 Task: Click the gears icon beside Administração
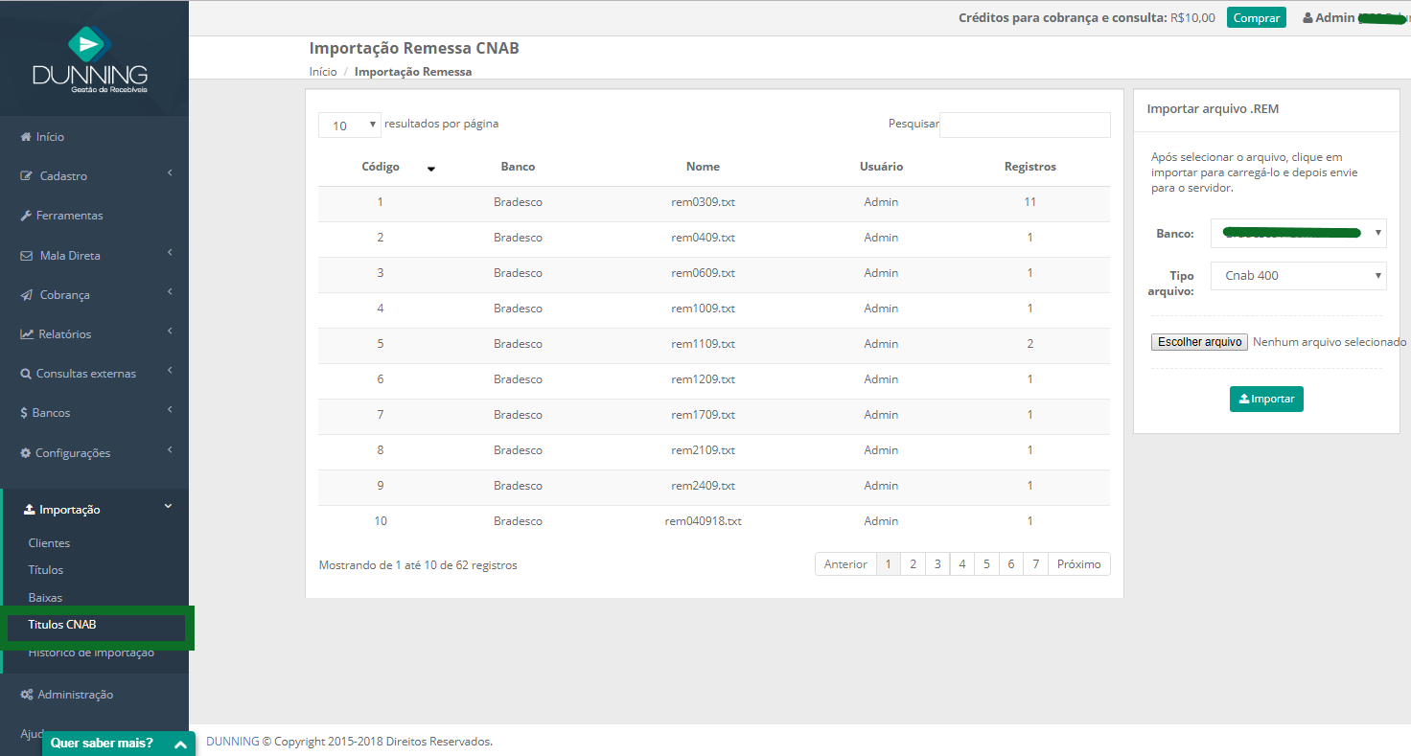27,695
